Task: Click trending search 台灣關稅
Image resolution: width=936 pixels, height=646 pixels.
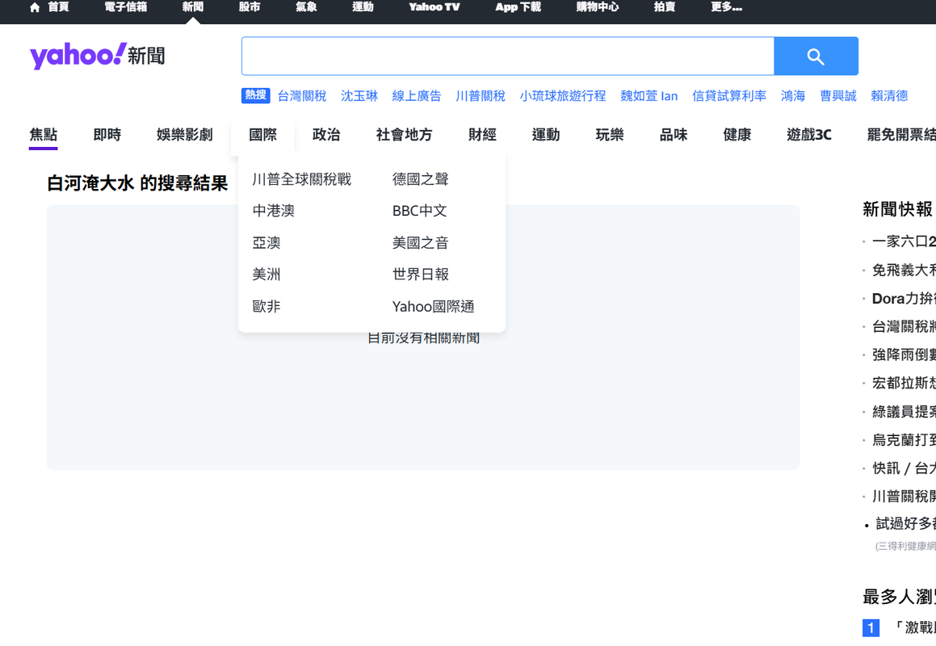Action: [302, 95]
